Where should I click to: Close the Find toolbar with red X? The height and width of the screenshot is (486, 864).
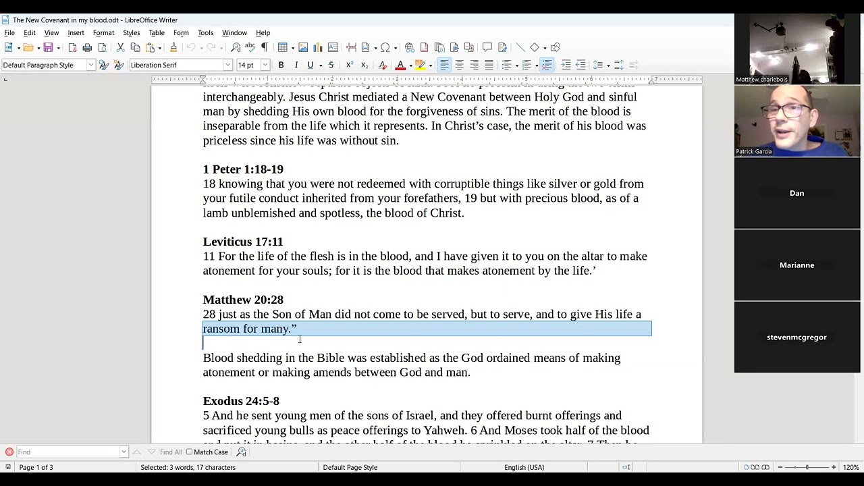[x=9, y=452]
